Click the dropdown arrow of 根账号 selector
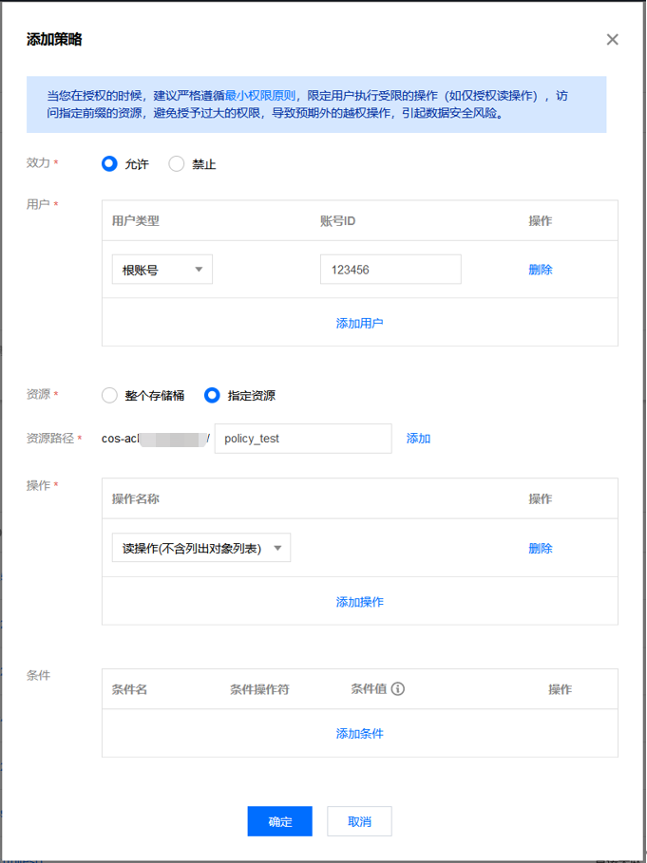Image resolution: width=647 pixels, height=863 pixels. point(199,270)
